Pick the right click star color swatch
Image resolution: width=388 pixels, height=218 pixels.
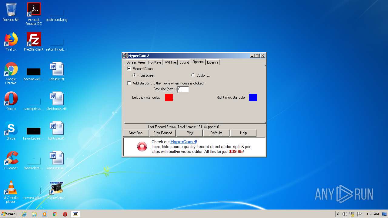[253, 97]
